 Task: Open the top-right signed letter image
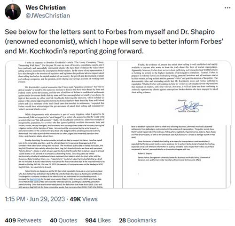174,93
